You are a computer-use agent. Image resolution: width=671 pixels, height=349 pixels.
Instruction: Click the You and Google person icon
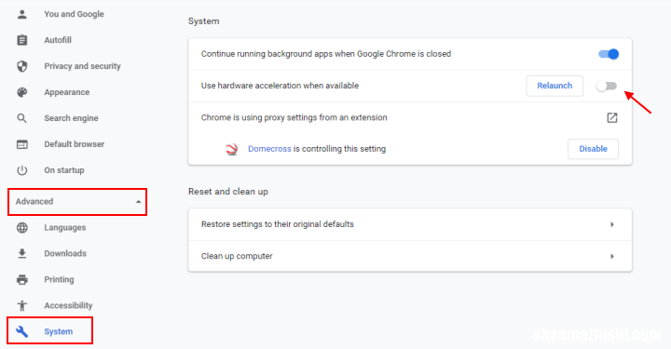coord(21,14)
